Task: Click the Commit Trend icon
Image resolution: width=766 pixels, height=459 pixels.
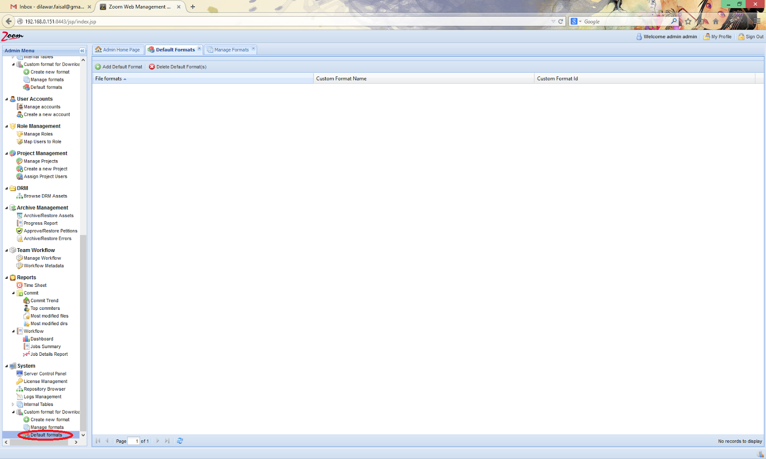Action: click(x=26, y=301)
